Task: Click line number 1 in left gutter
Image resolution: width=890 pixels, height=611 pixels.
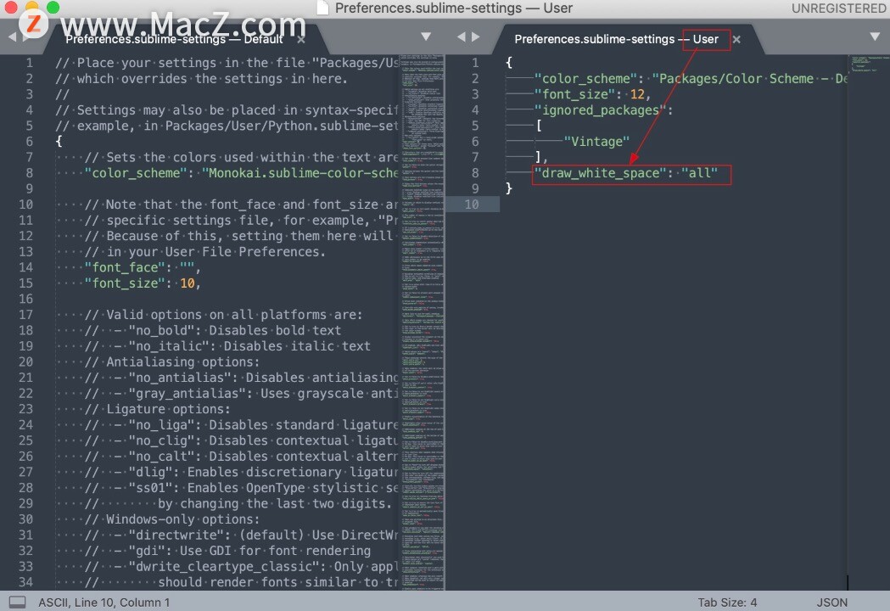Action: [29, 63]
